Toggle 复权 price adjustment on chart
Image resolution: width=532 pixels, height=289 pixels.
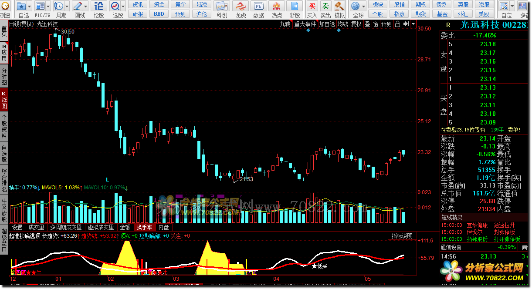(356, 24)
